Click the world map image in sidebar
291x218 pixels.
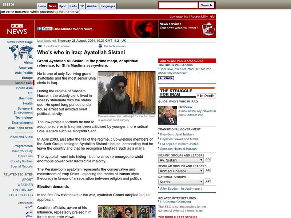tap(21, 52)
